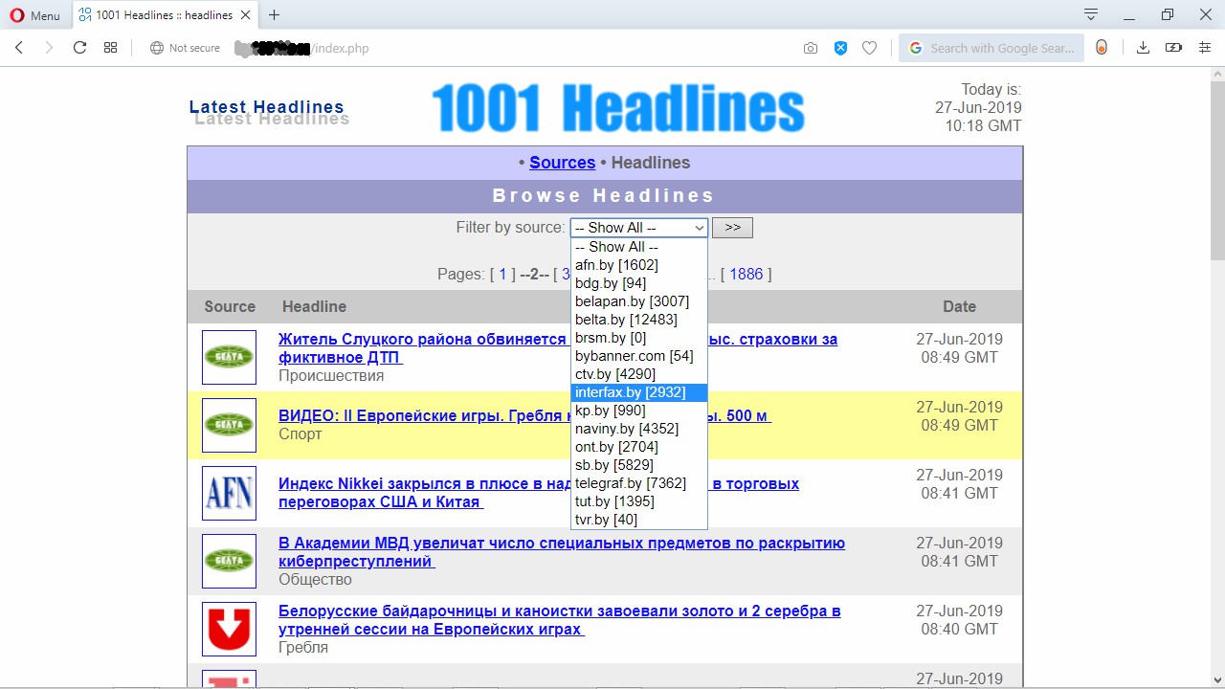This screenshot has height=689, width=1225.
Task: Click the browser reload icon
Action: 79,48
